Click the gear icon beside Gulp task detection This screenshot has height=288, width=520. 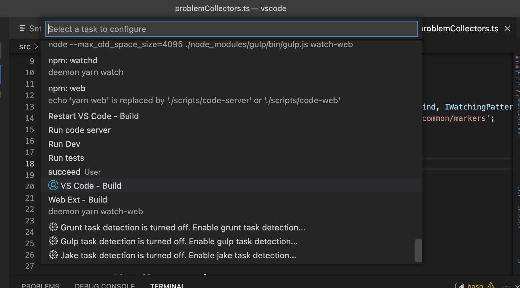click(x=53, y=241)
